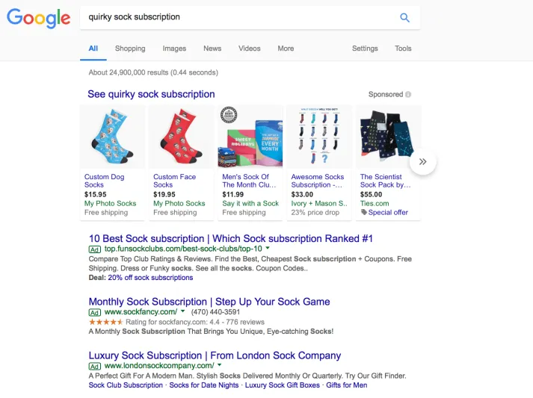Click the Sponsored info icon
The image size is (533, 398).
click(408, 95)
